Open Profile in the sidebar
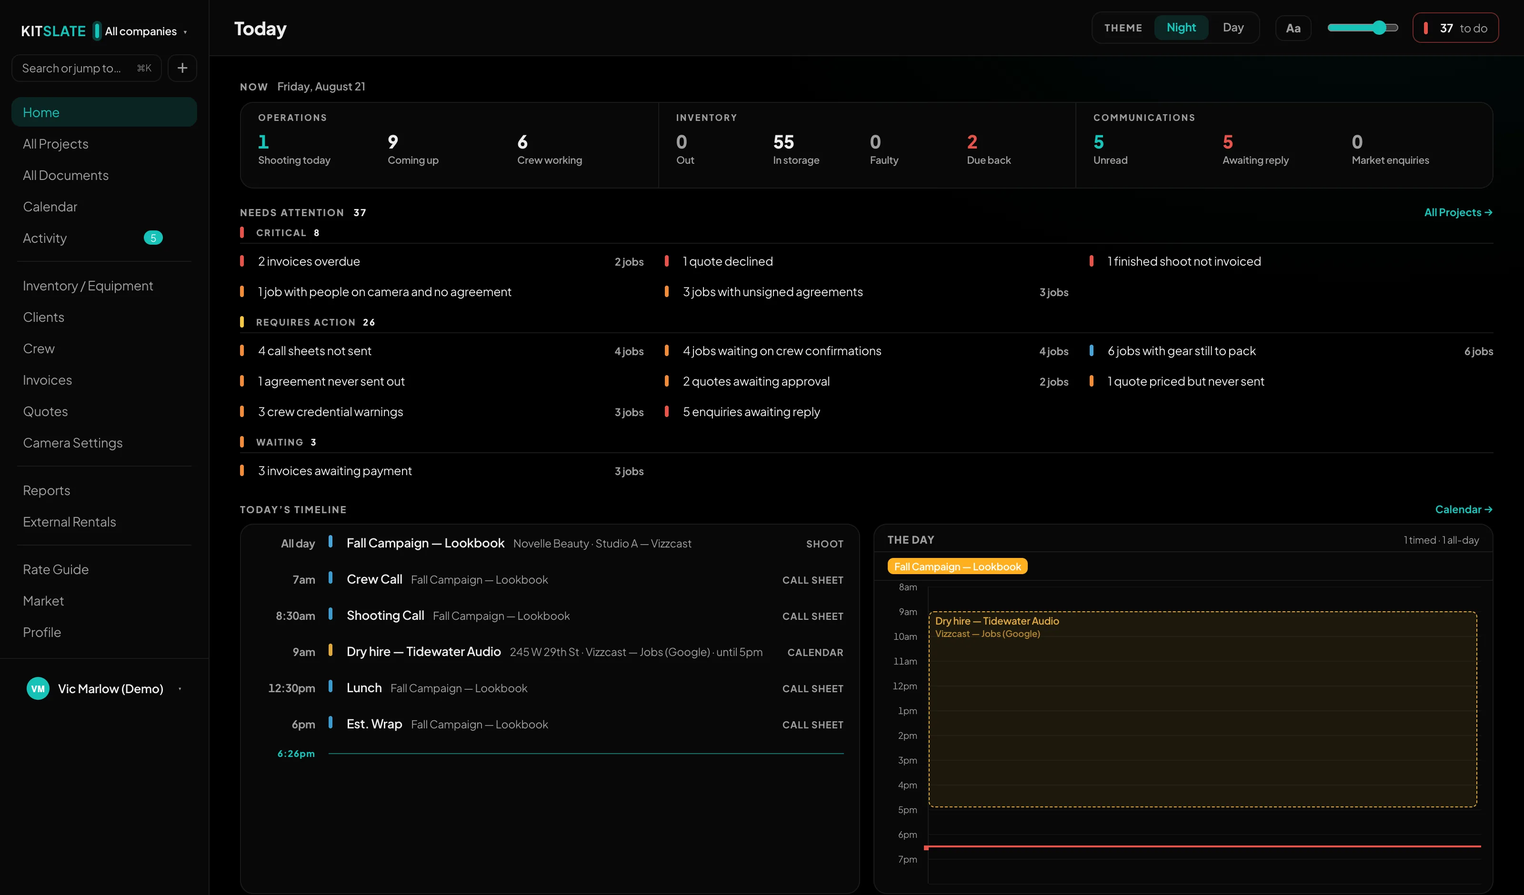1524x895 pixels. tap(104, 632)
